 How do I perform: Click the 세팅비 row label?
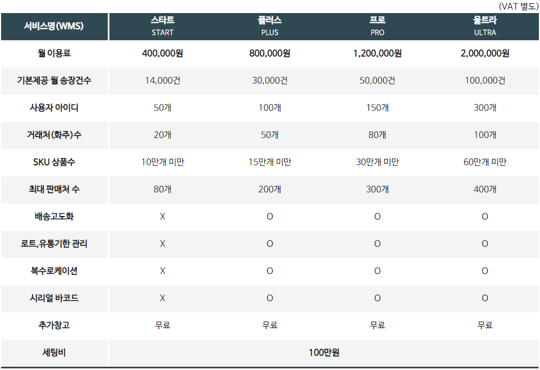(54, 353)
